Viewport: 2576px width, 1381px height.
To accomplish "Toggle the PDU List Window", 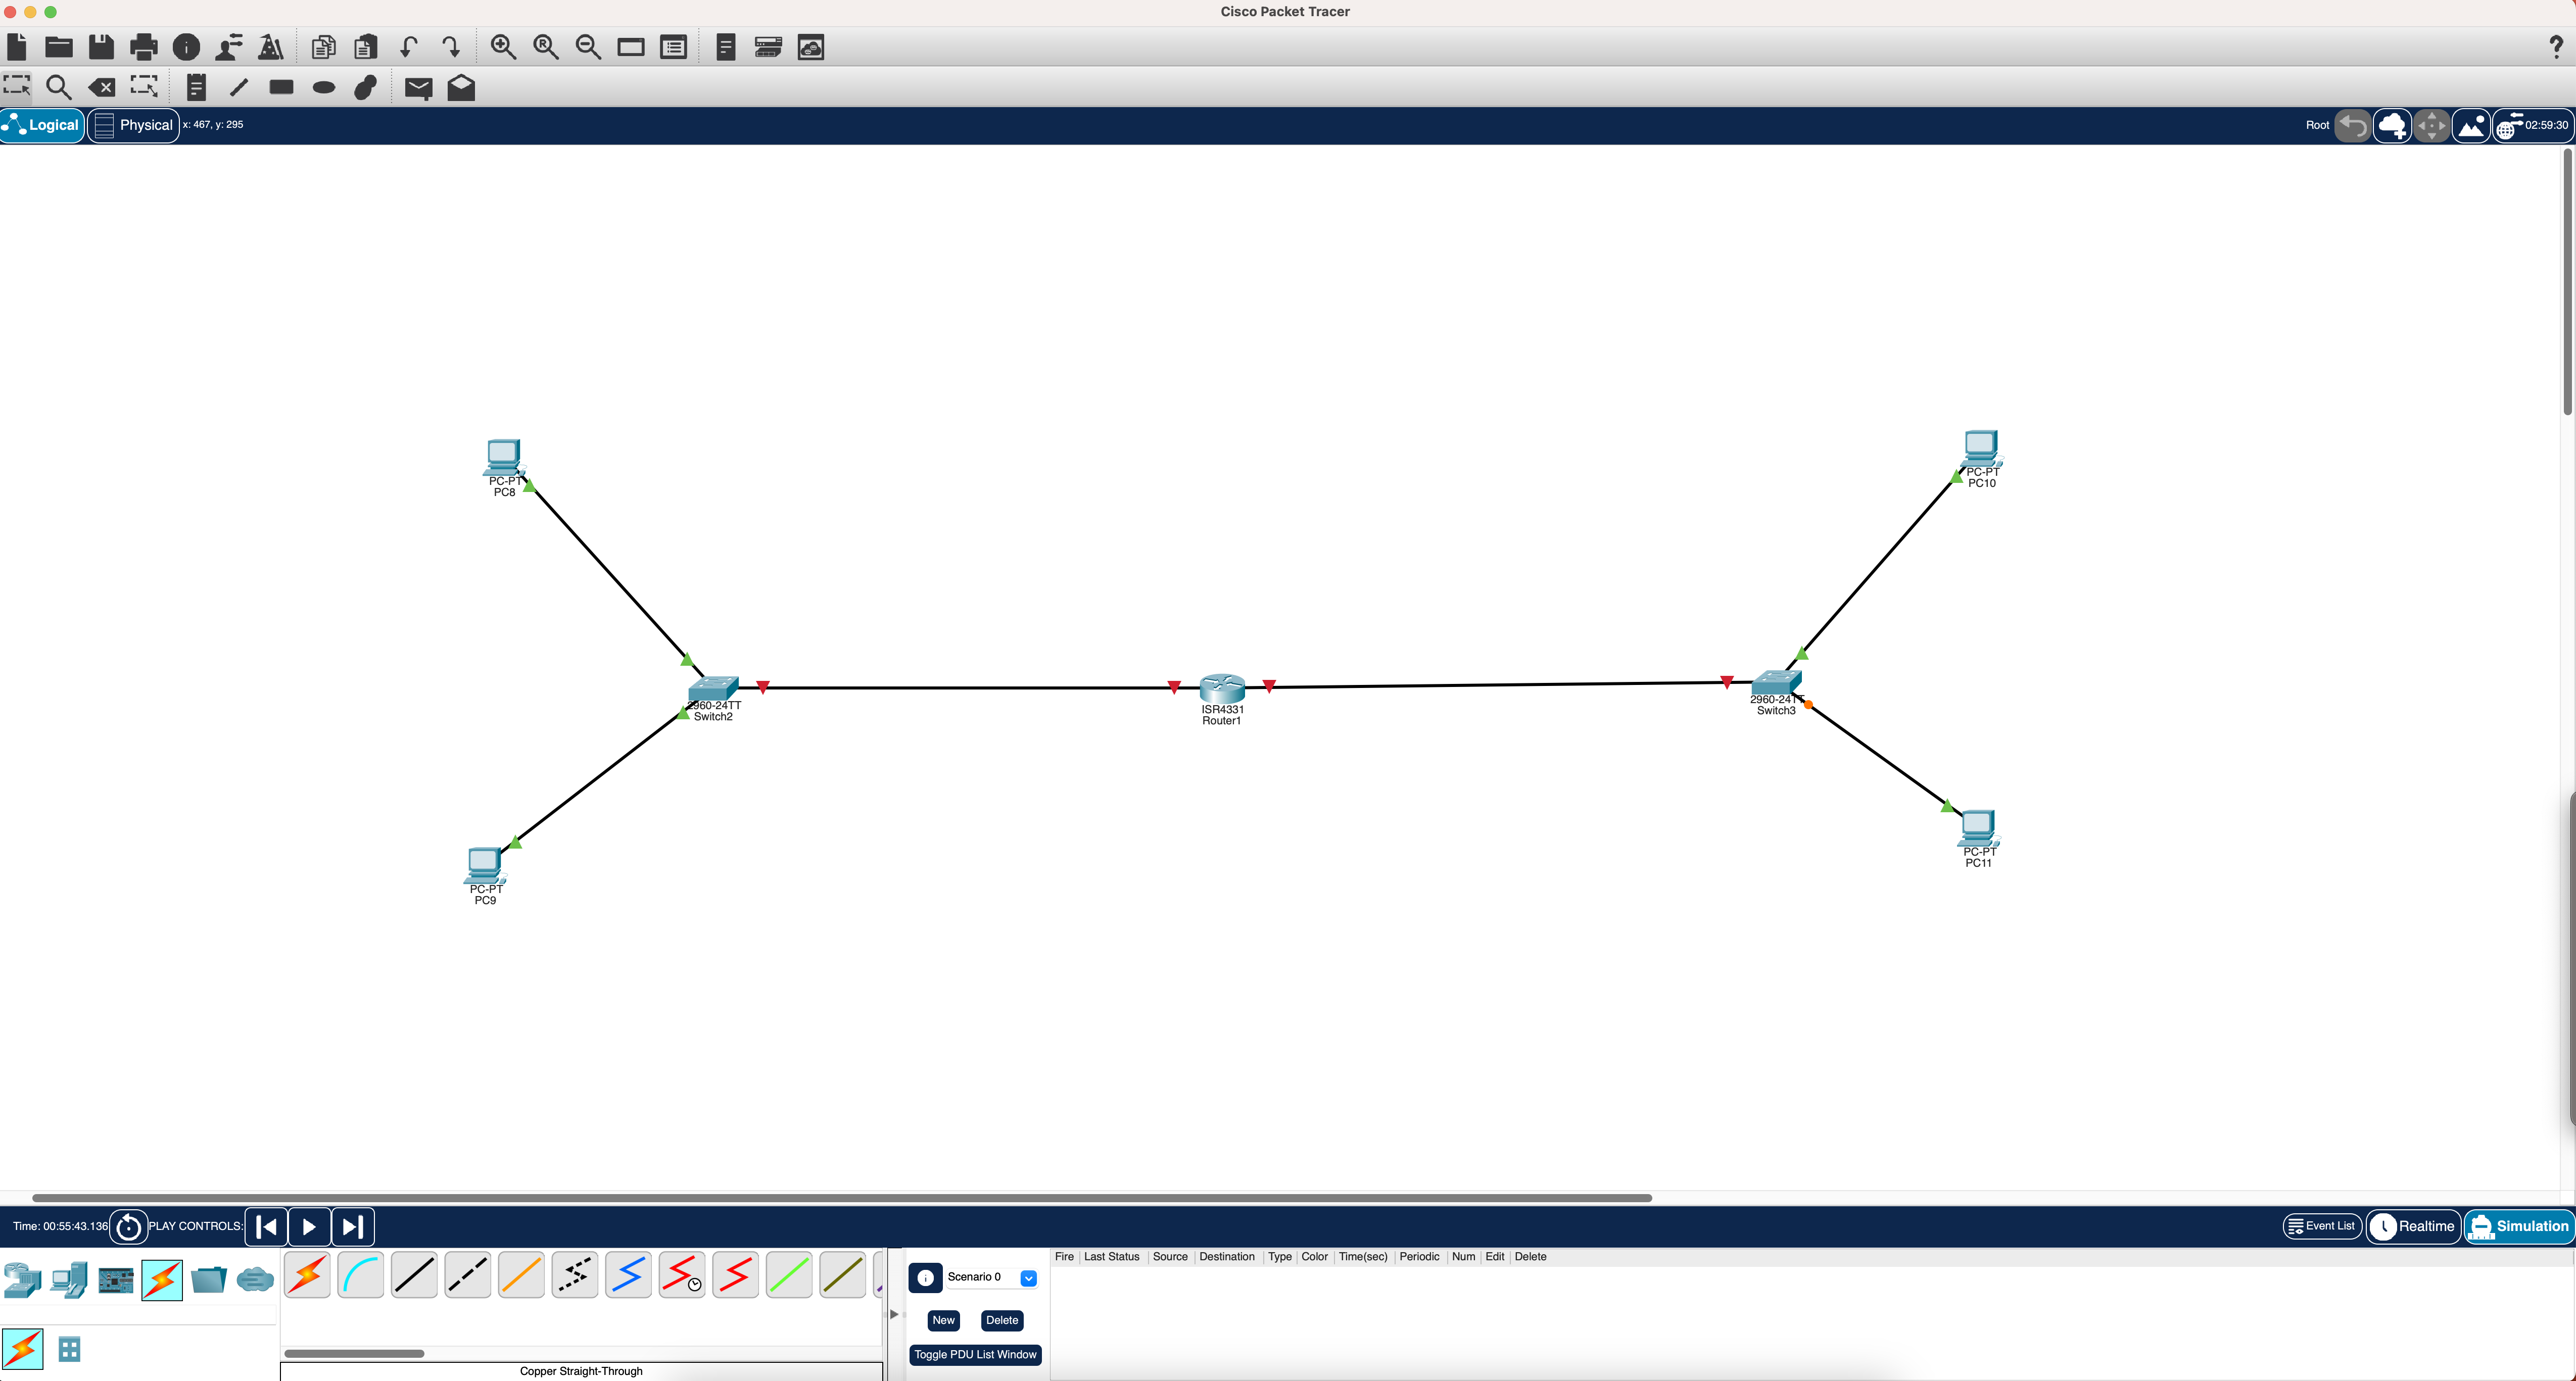I will click(x=974, y=1355).
